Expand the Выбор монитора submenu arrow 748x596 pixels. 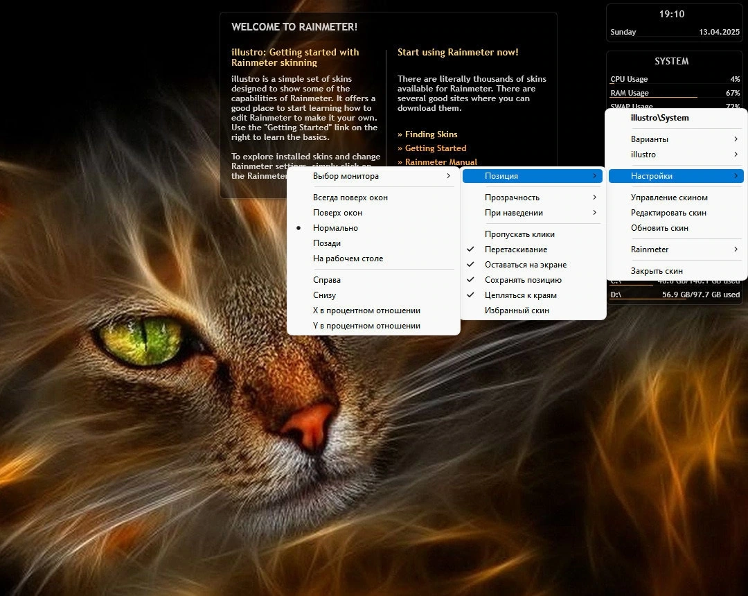[x=448, y=175]
